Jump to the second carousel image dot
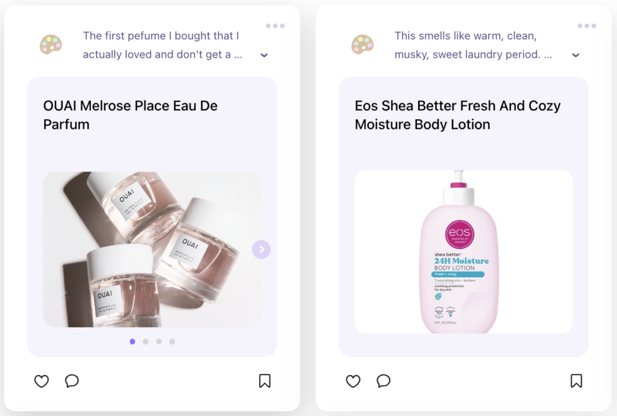The width and height of the screenshot is (617, 416). tap(146, 341)
